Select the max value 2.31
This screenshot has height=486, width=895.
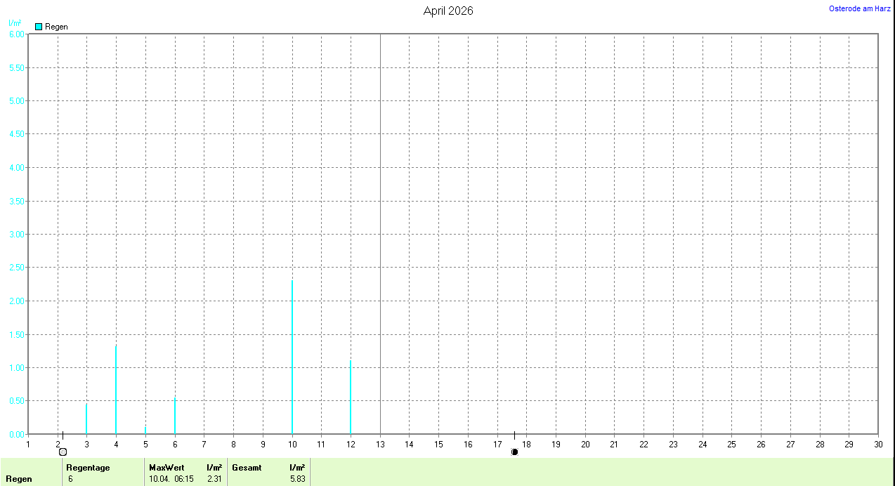tap(214, 479)
